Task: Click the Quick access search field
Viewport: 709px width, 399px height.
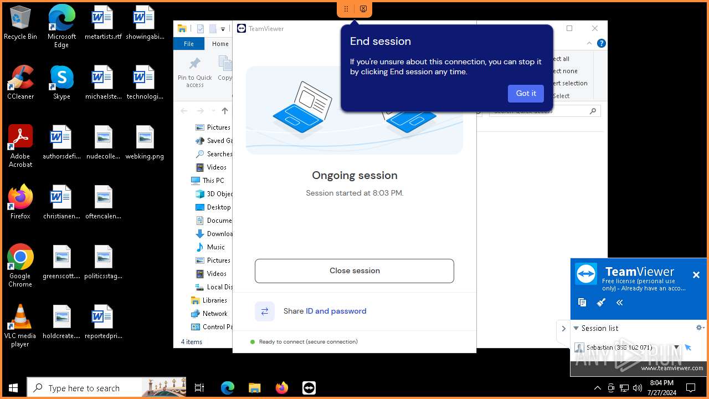Action: tap(545, 111)
